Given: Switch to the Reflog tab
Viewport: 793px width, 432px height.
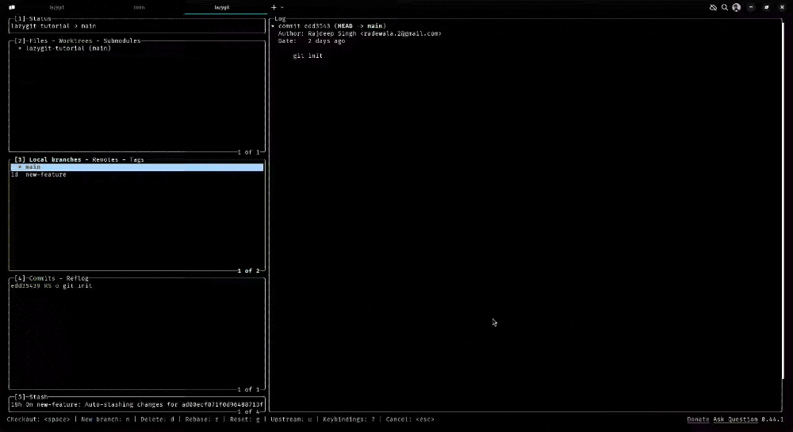Looking at the screenshot, I should (x=78, y=278).
